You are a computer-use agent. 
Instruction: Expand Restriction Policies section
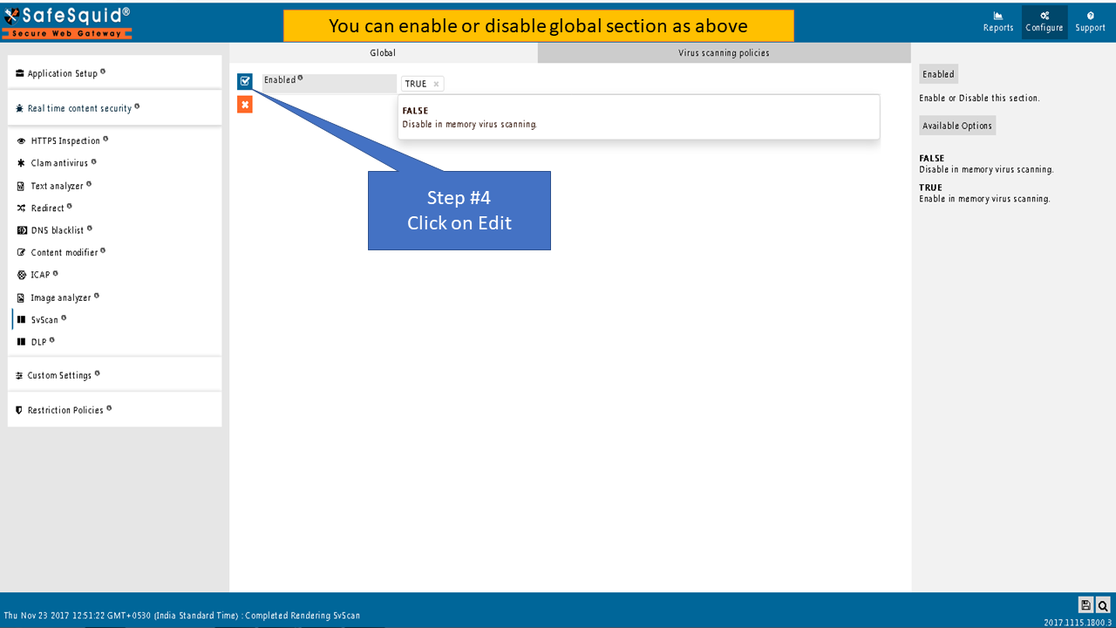tap(114, 410)
